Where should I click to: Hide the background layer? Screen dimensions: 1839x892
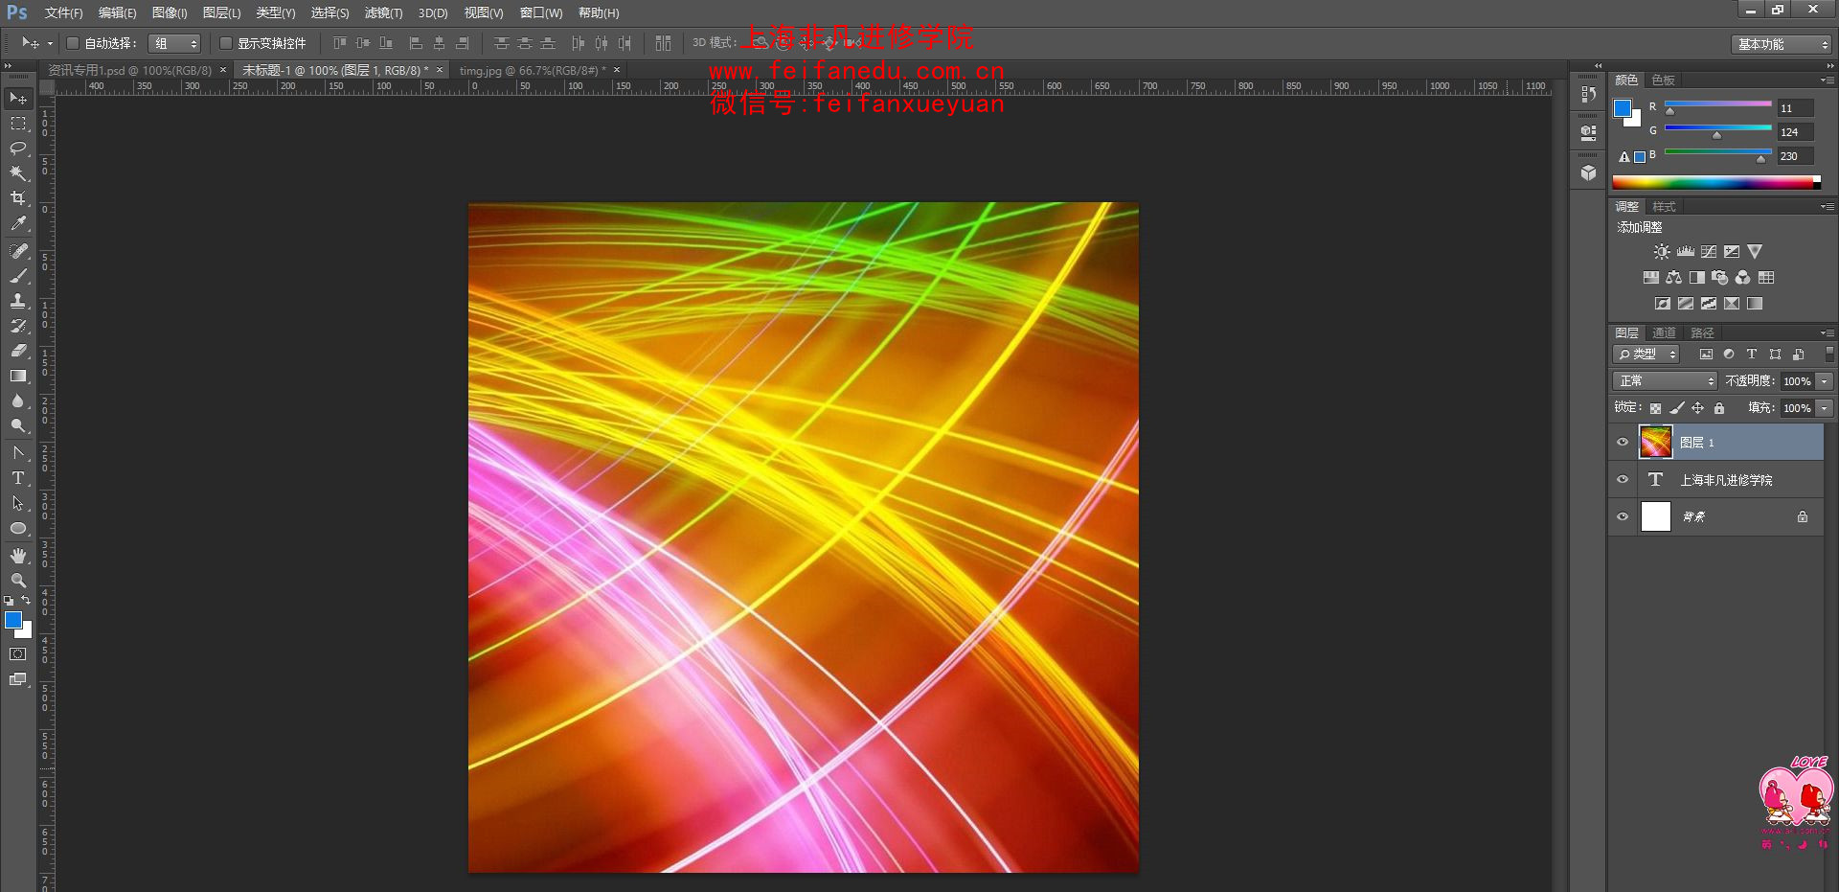(1623, 517)
